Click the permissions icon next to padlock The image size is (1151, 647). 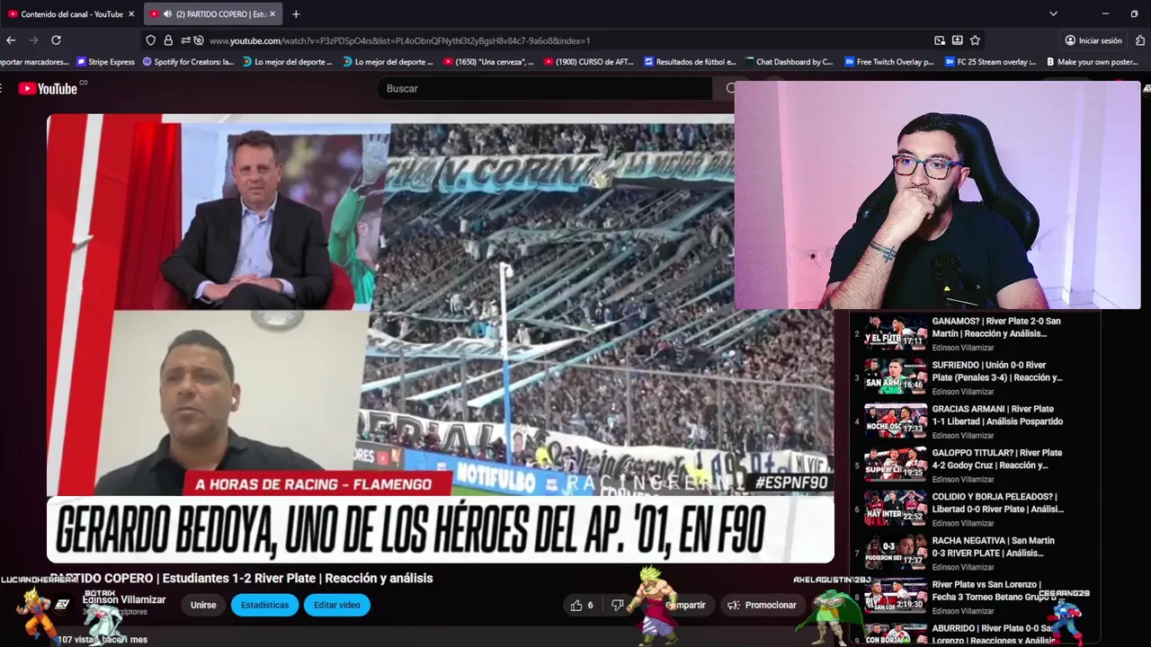coord(185,40)
